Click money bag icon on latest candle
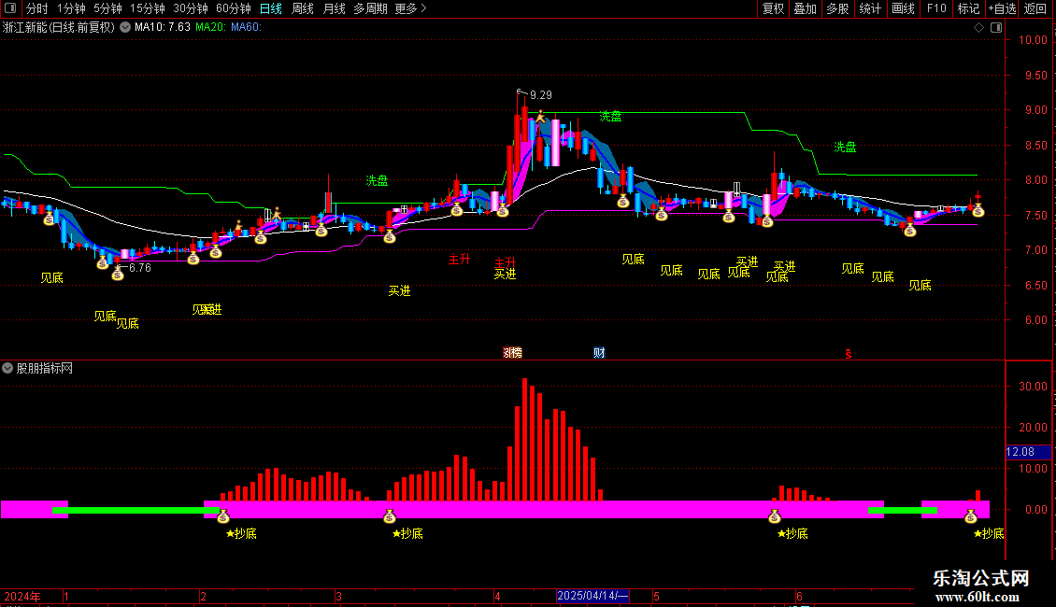Screen dimensions: 1056x607 point(978,211)
